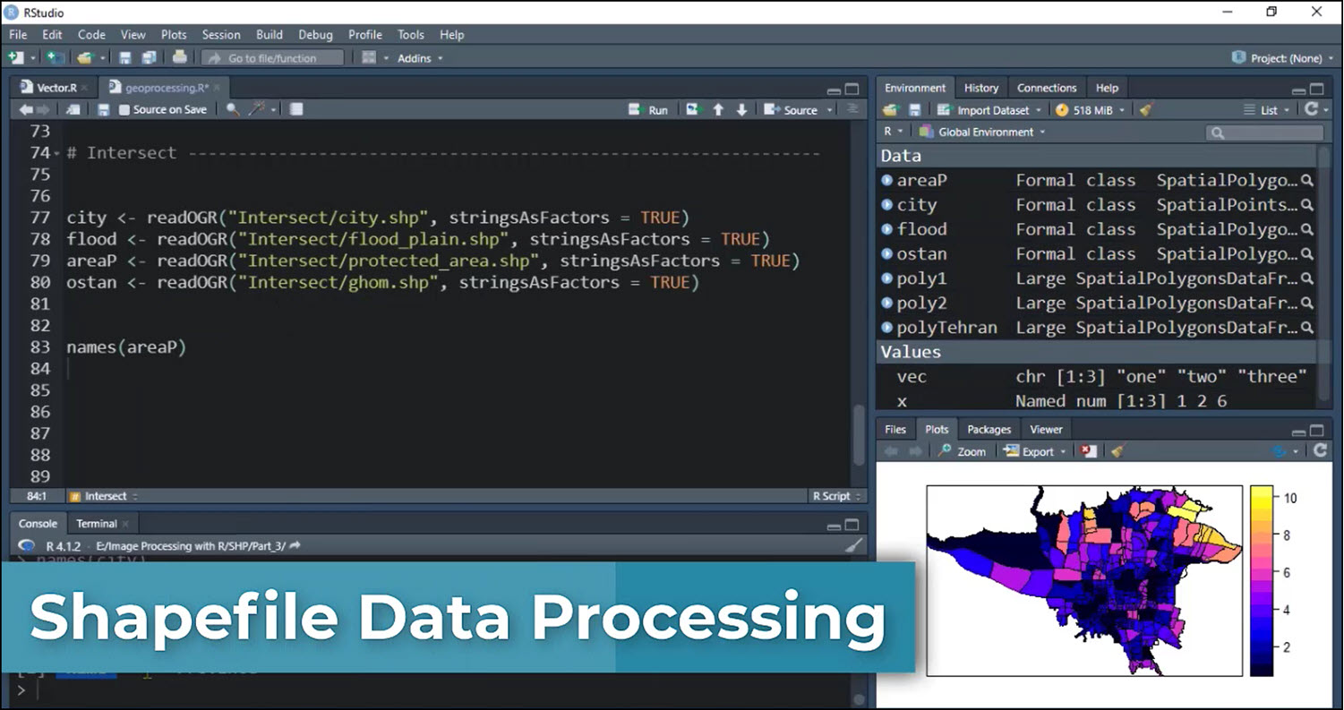Switch to the Packages tab

989,429
